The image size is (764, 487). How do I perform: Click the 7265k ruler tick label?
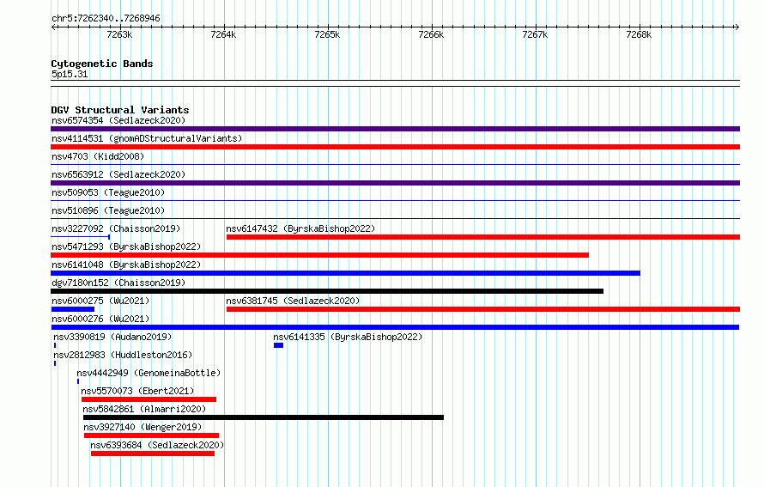point(327,34)
